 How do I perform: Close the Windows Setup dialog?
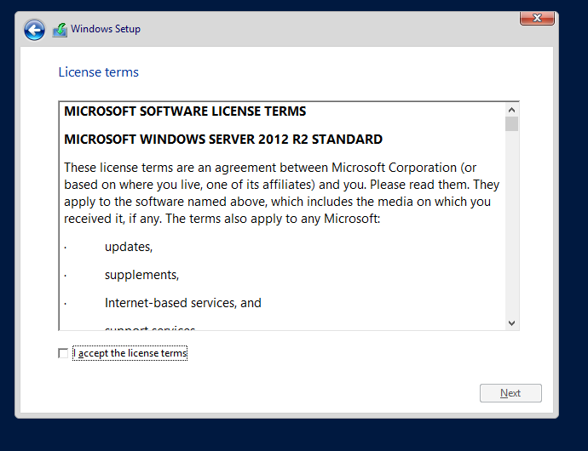[x=538, y=18]
